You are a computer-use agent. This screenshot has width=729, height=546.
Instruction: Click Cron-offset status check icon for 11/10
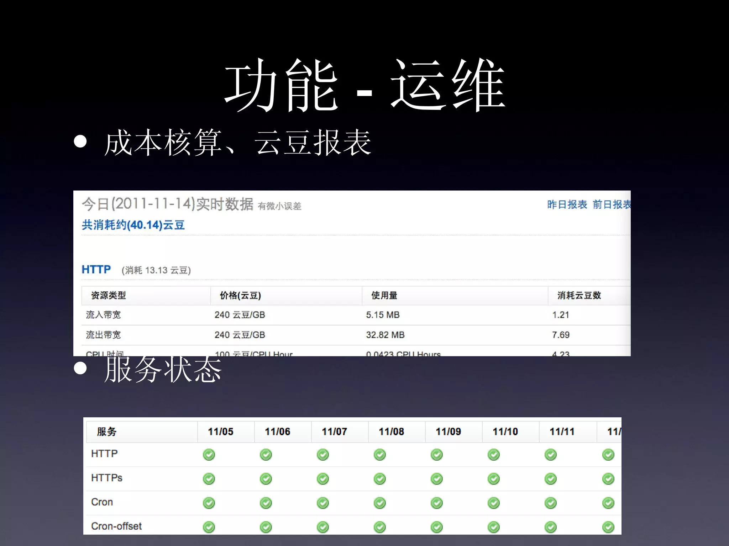pos(494,527)
